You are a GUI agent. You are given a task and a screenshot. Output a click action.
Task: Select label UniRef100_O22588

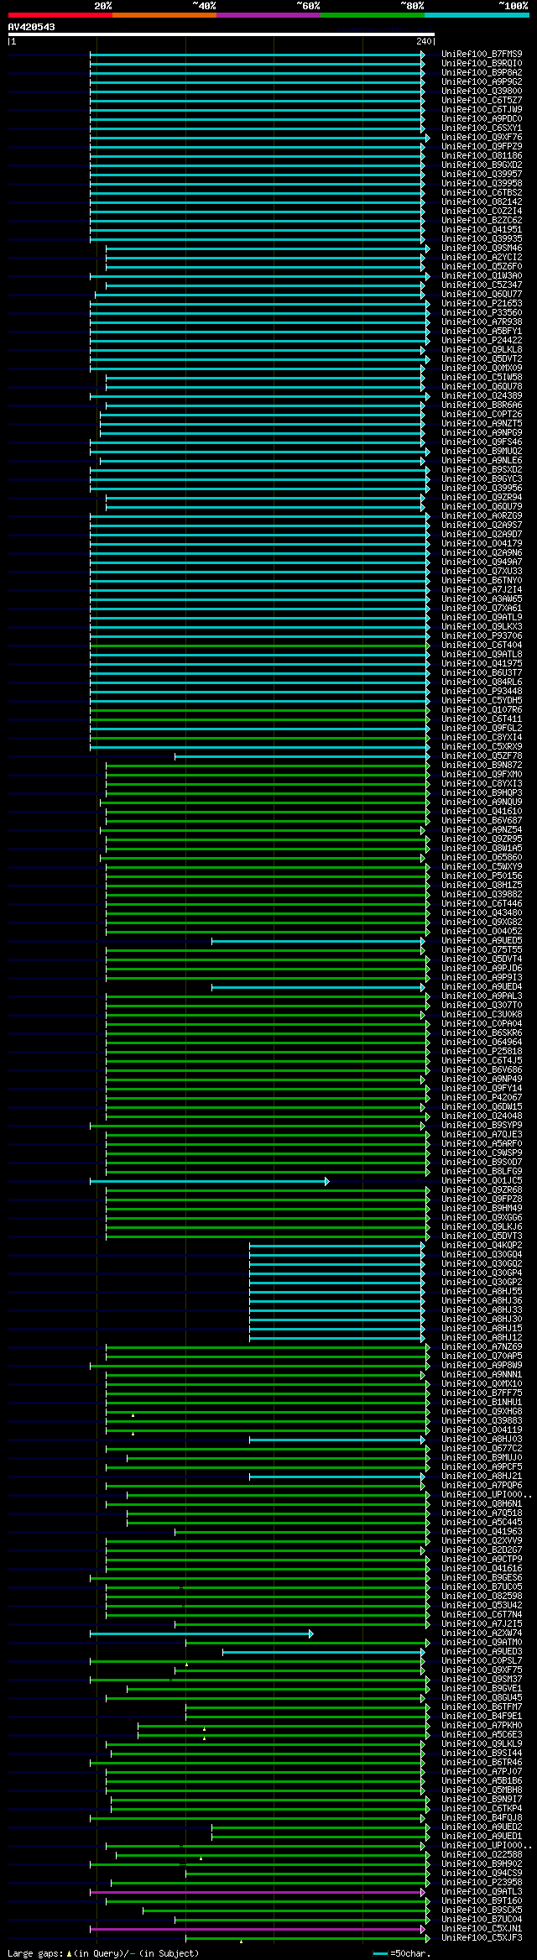point(482,1854)
